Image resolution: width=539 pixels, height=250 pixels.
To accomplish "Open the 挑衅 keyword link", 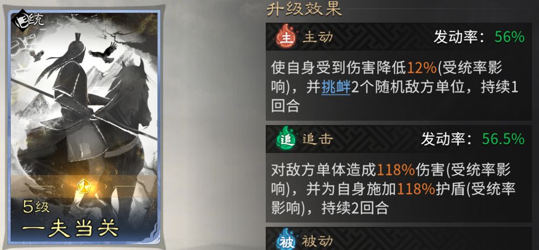I will tap(336, 88).
